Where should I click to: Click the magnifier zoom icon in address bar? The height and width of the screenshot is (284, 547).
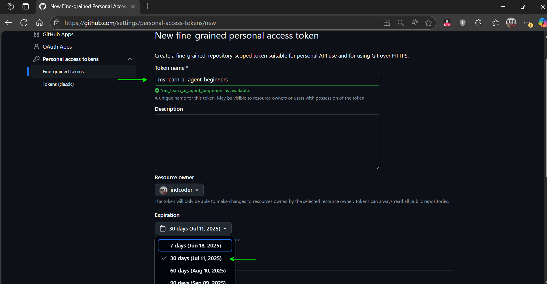400,23
